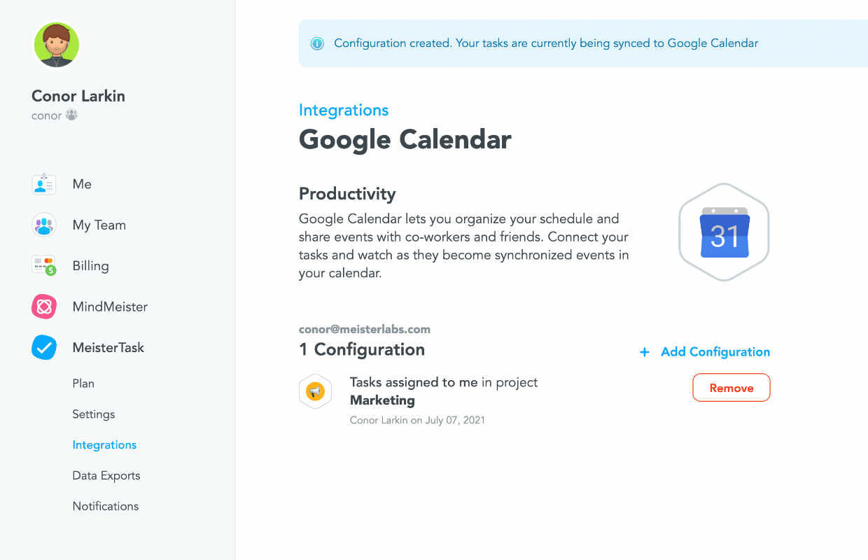Open the Plan menu item
This screenshot has width=868, height=560.
[83, 383]
